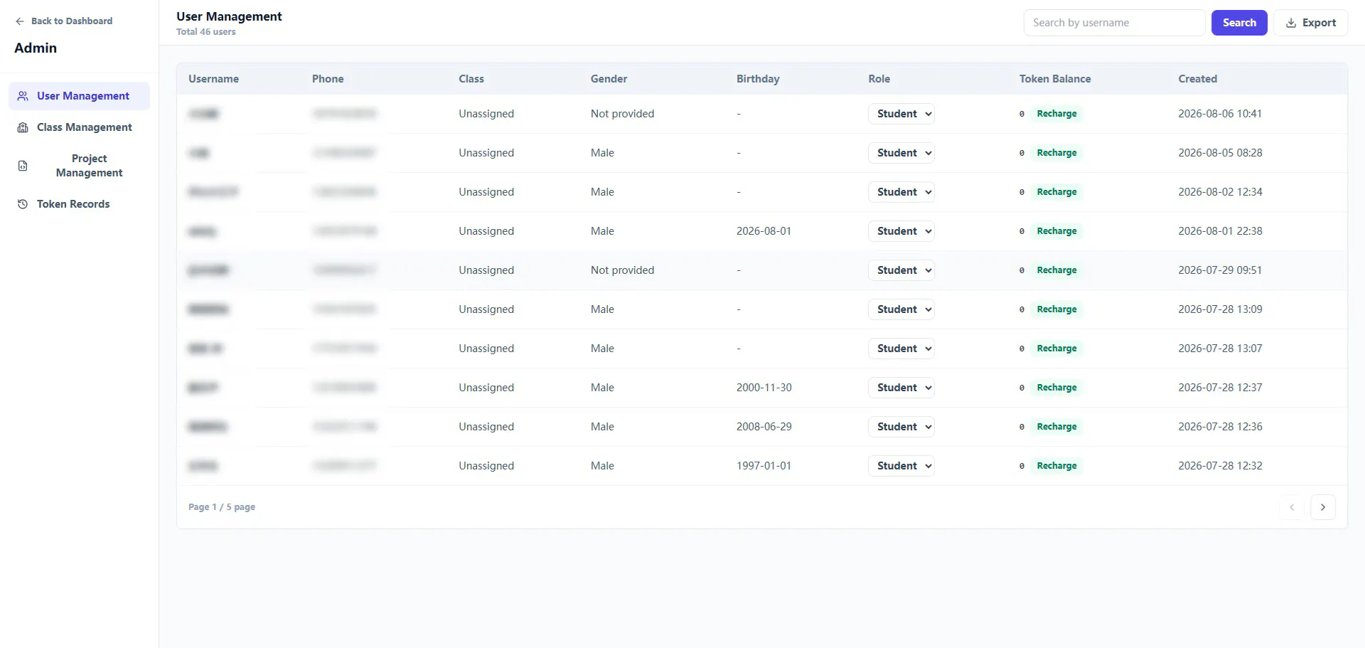Focus the Search by username field
Image resolution: width=1365 pixels, height=648 pixels.
[1114, 23]
